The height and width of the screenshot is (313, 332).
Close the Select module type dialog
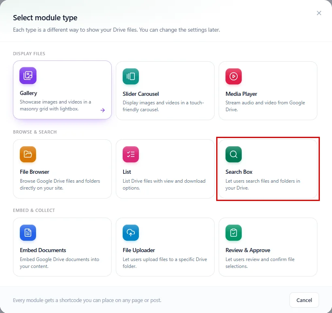pyautogui.click(x=319, y=13)
